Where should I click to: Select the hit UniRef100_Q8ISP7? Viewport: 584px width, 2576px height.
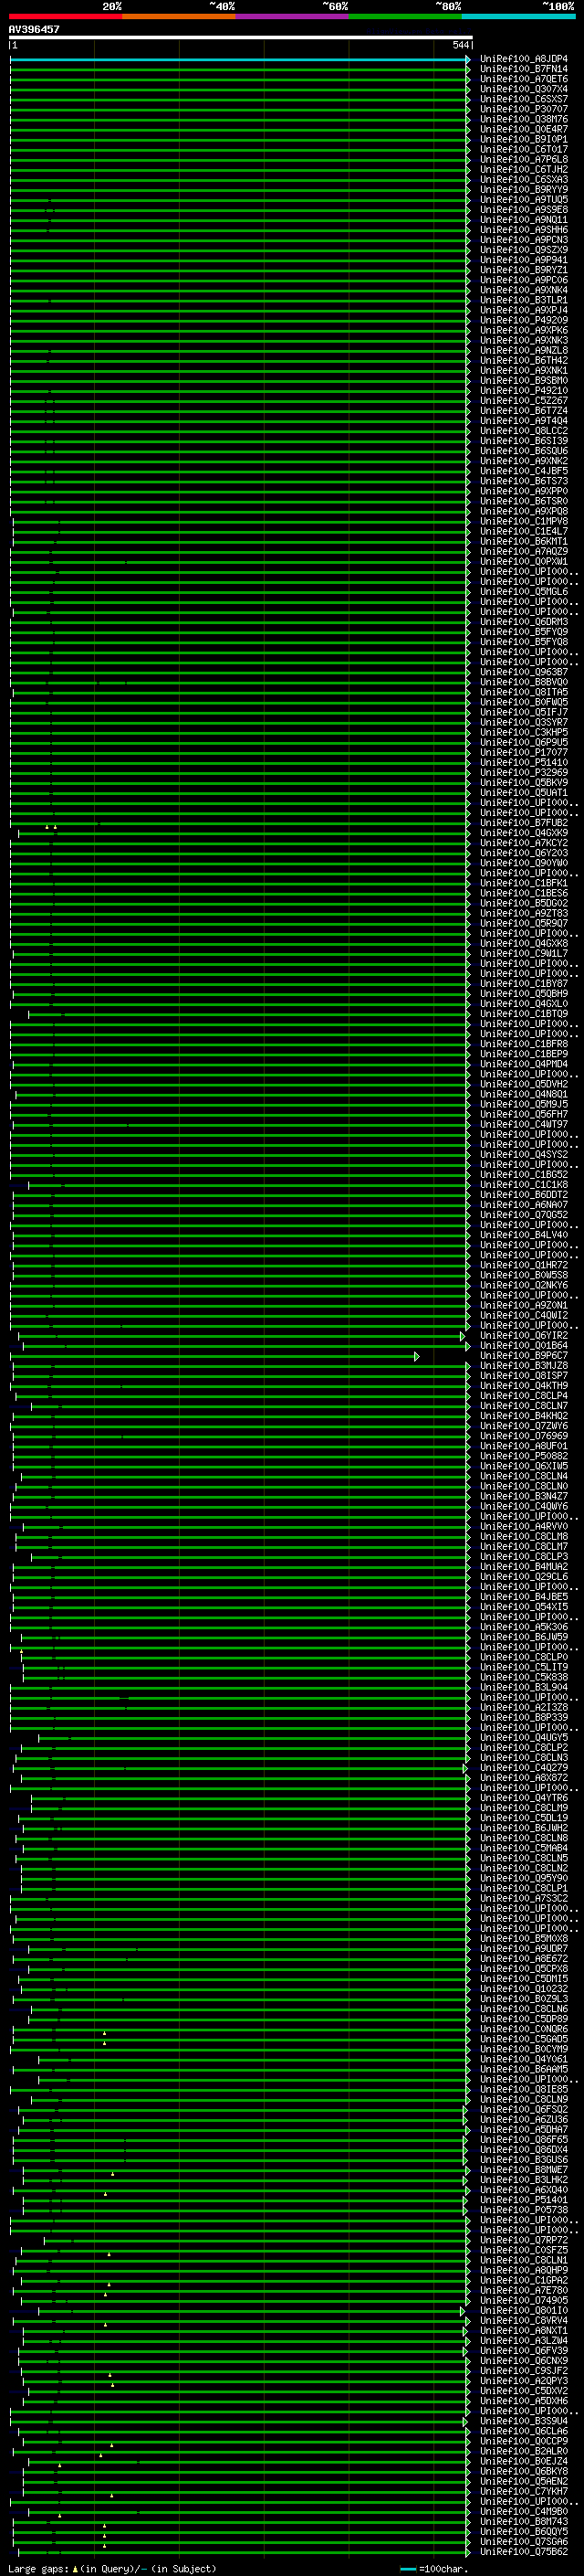pos(524,1376)
